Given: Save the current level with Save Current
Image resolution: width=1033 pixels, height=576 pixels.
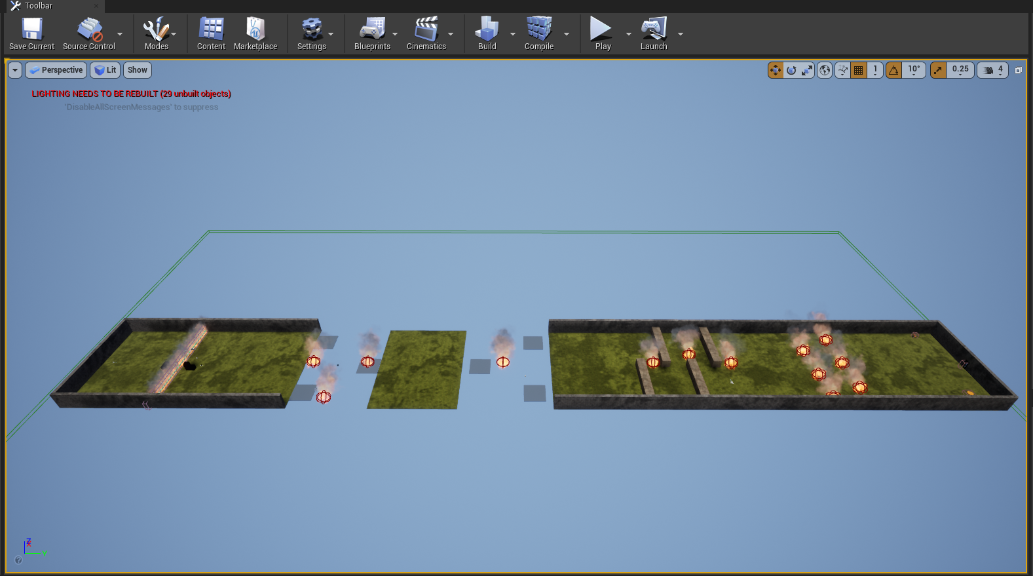Looking at the screenshot, I should [31, 34].
